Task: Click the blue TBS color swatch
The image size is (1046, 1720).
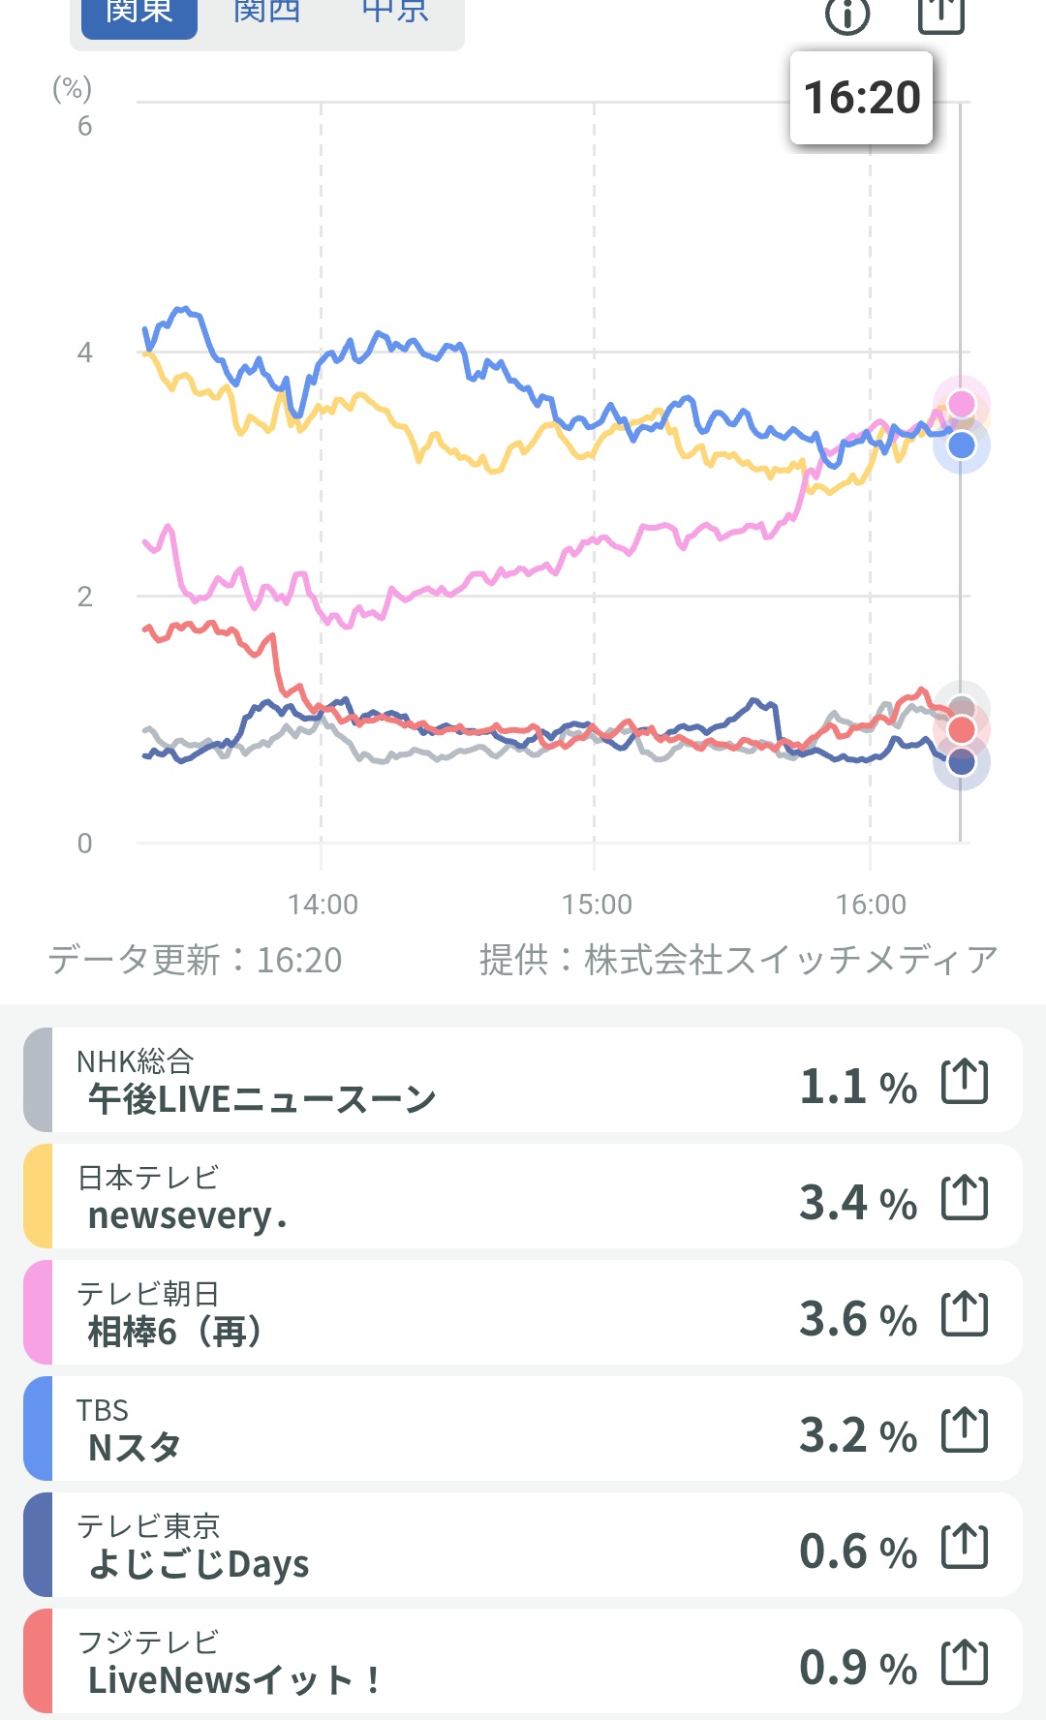Action: click(x=38, y=1428)
